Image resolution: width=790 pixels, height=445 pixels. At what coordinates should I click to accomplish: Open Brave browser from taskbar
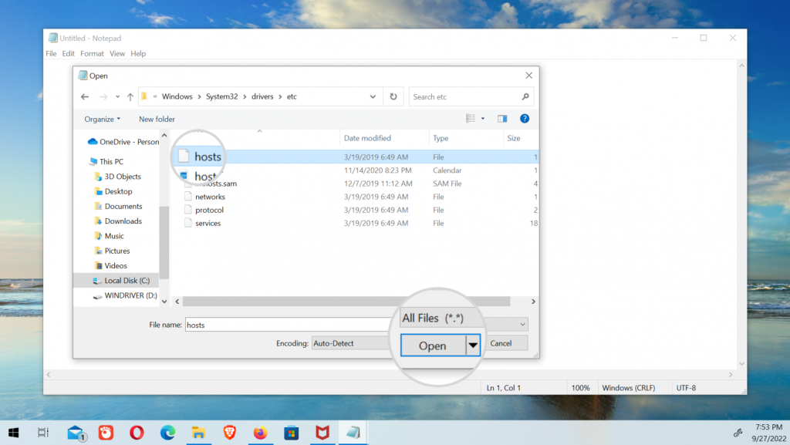coord(230,433)
